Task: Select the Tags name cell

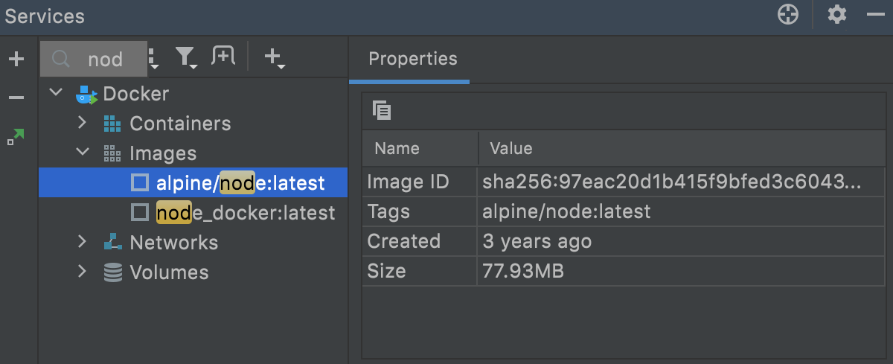Action: (420, 211)
